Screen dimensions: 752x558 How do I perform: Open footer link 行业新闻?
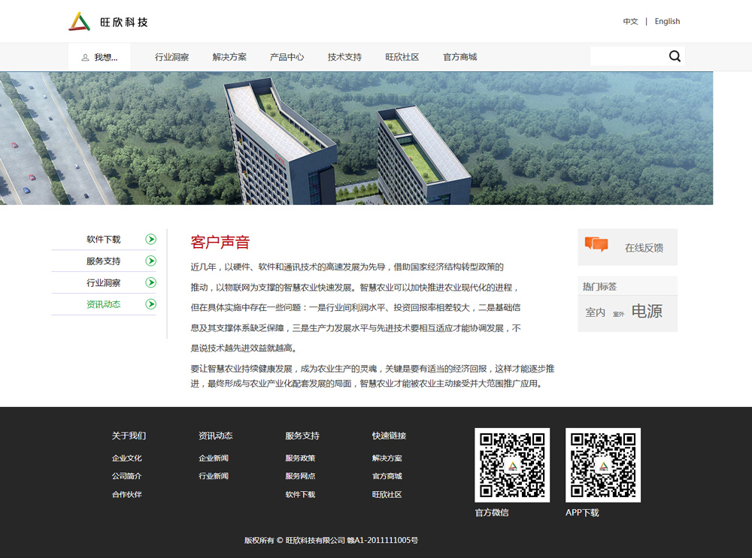[x=214, y=475]
